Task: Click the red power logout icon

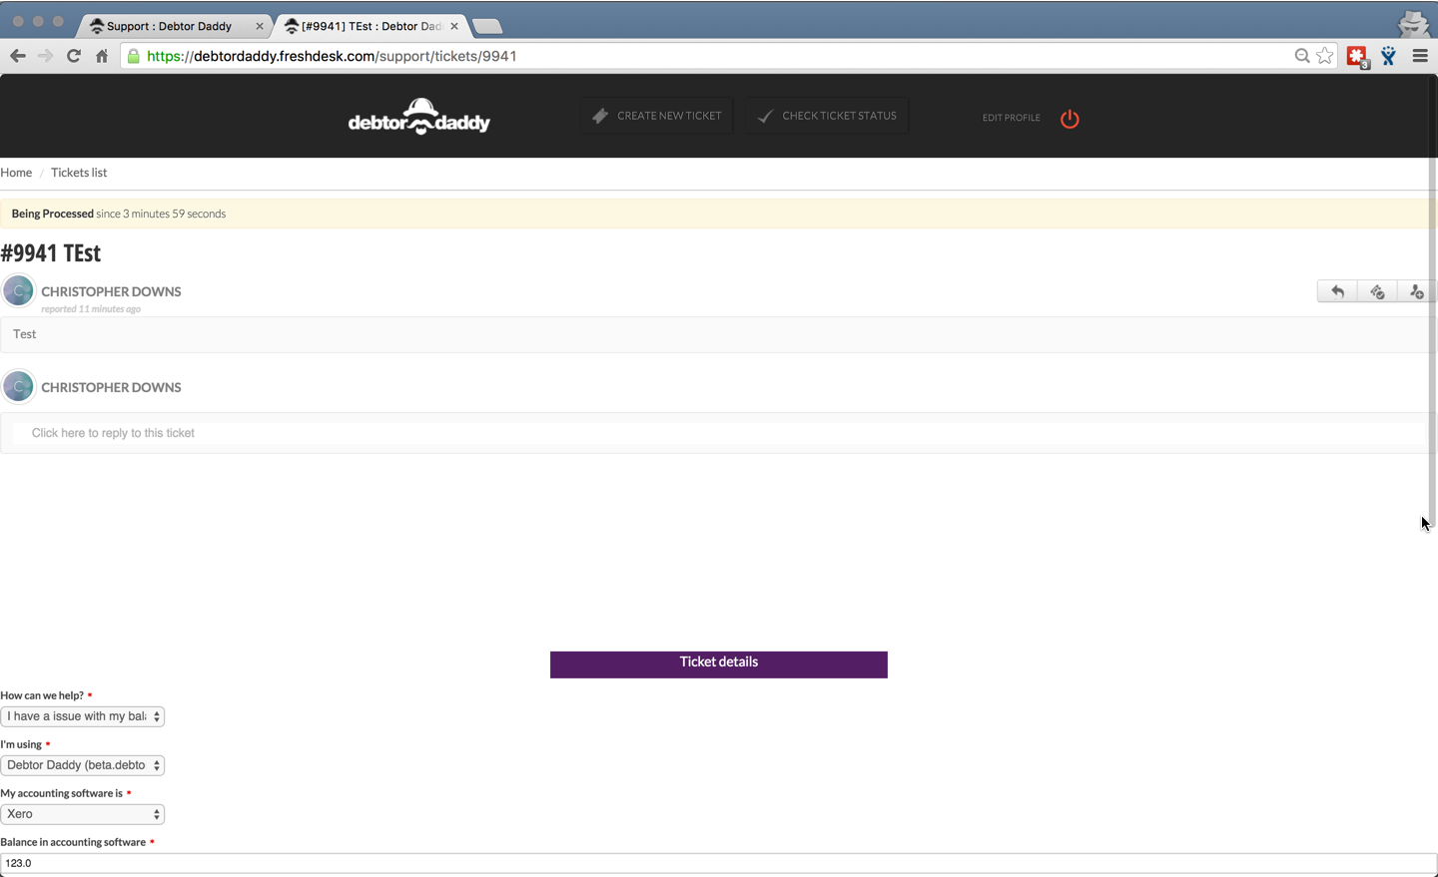Action: 1070,119
